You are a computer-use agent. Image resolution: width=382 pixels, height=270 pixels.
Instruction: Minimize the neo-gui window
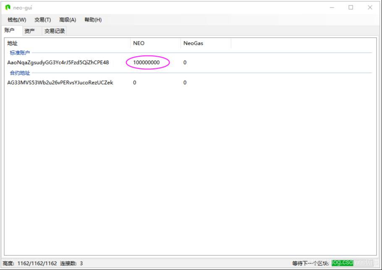click(332, 8)
